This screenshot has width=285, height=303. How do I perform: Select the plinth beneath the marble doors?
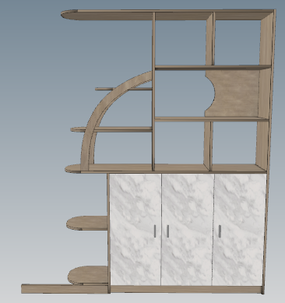click(x=186, y=290)
